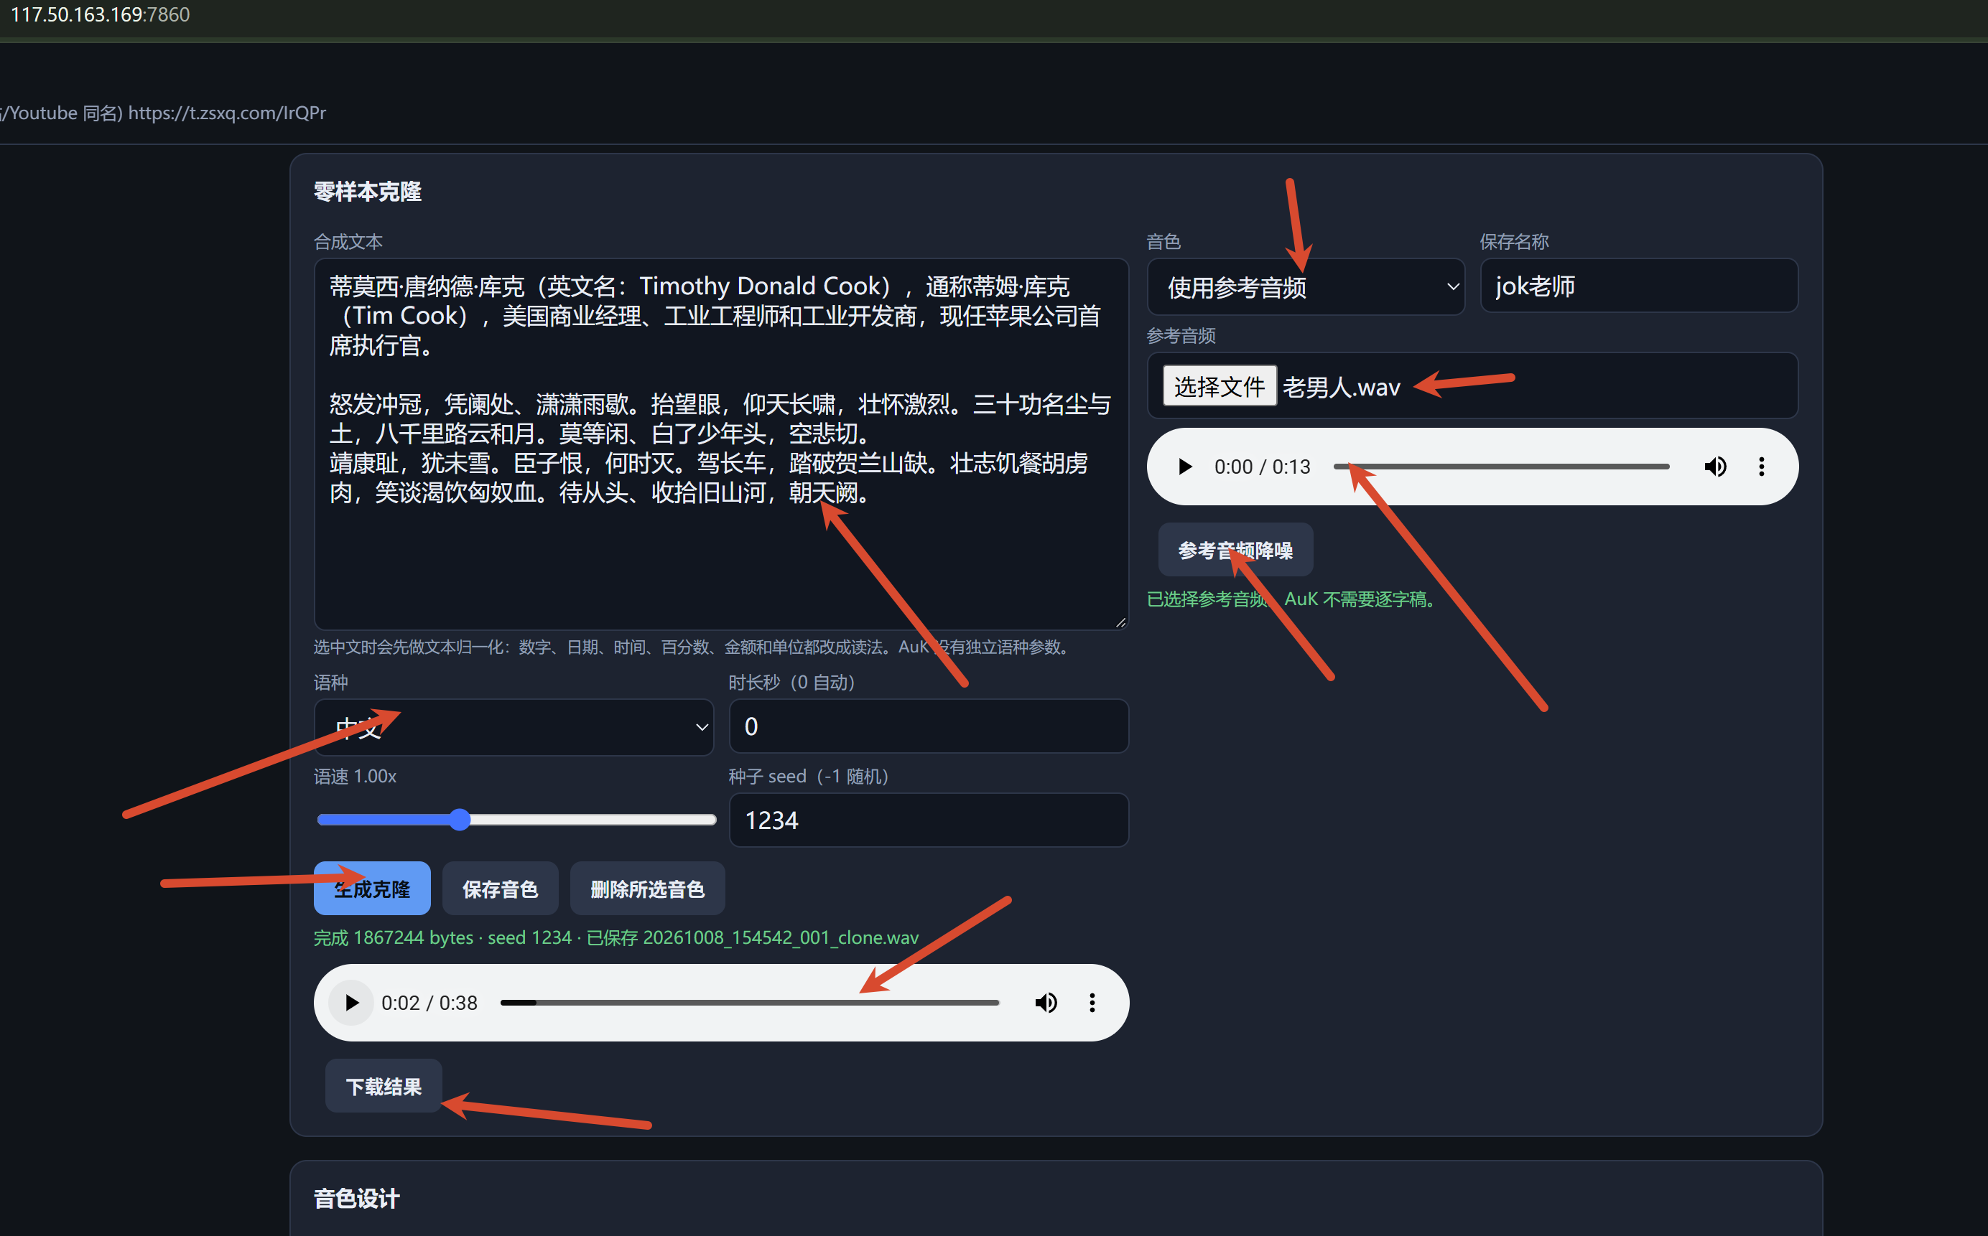
Task: Click the status text 完成 1867244 bytes
Action: pyautogui.click(x=394, y=937)
